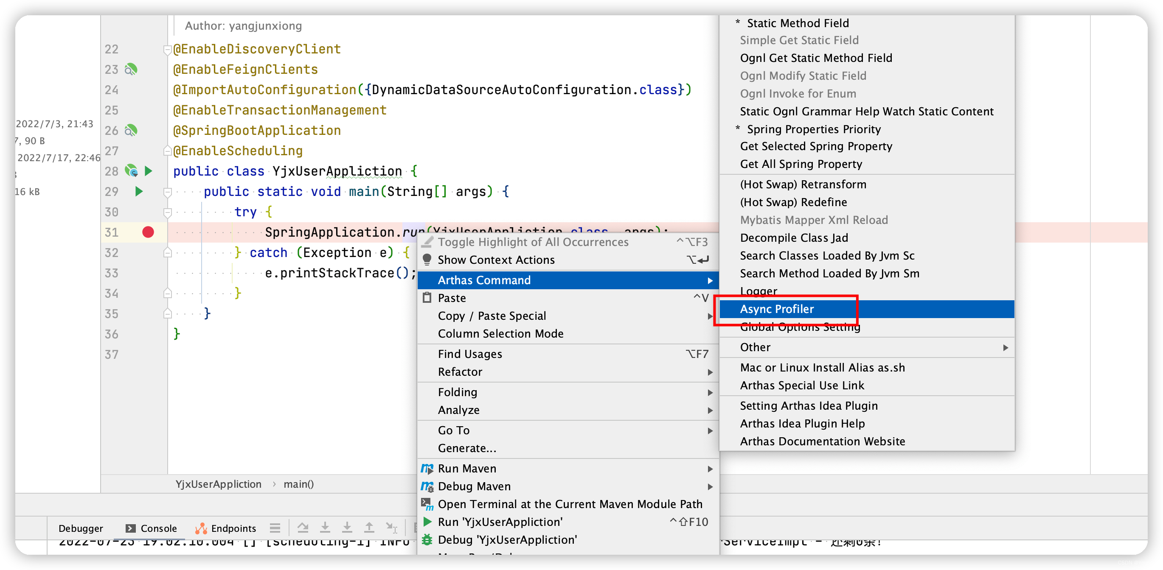
Task: Click the Spring Boot gutter icon on line 28
Action: (x=131, y=171)
